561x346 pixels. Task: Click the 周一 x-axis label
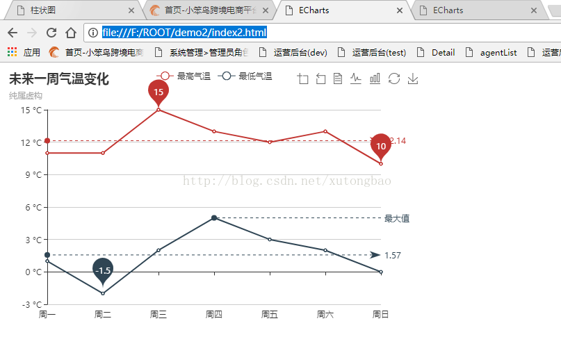point(47,315)
